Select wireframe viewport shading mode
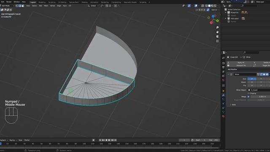 point(206,5)
